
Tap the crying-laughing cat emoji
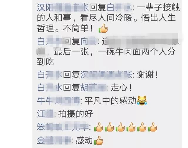pos(142,100)
